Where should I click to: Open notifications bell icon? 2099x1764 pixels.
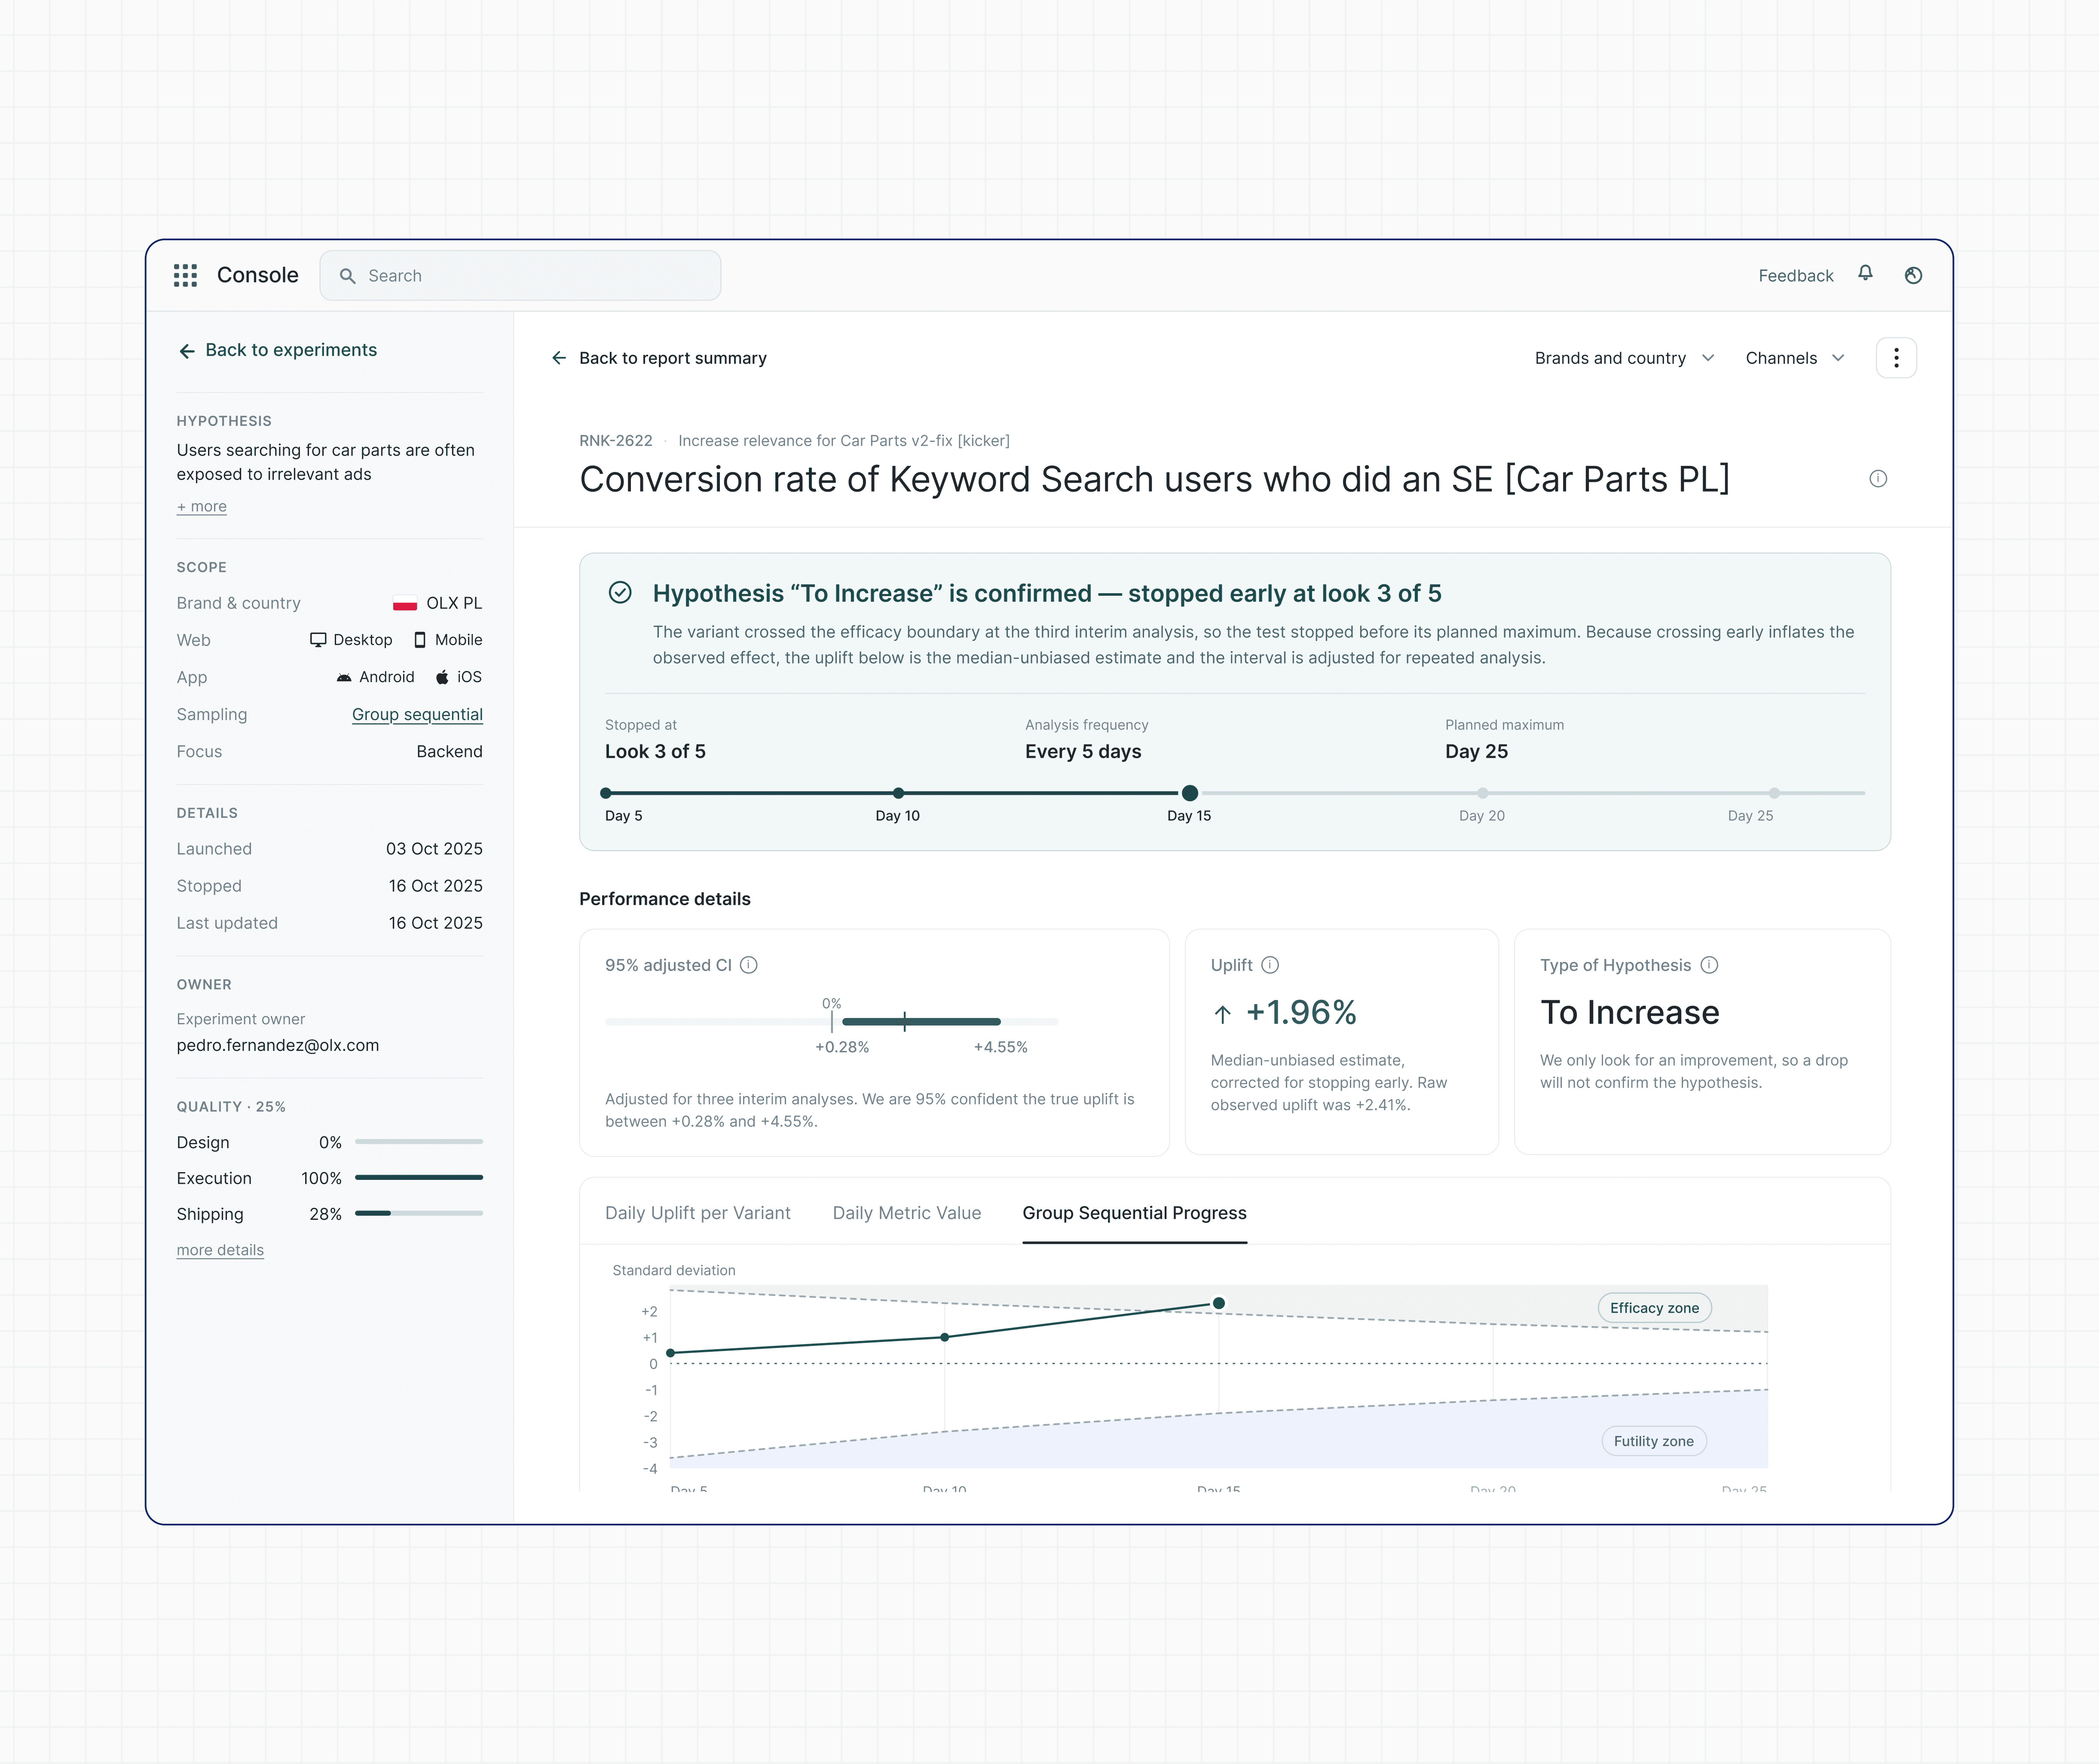point(1865,274)
